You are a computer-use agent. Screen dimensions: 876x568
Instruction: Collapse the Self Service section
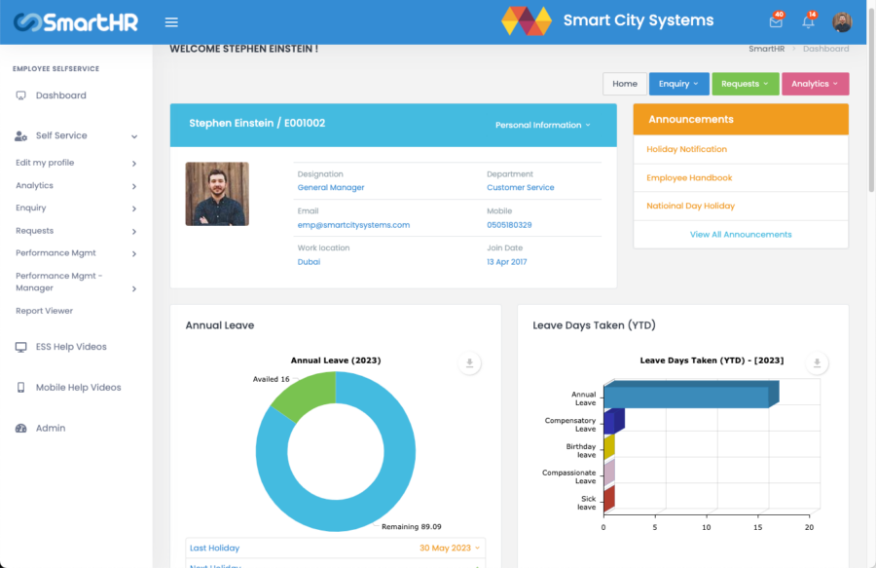[x=134, y=136]
